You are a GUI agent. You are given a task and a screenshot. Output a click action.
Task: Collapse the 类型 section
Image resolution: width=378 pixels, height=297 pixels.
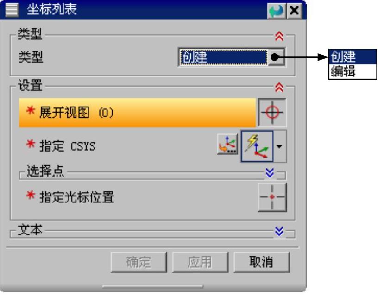(279, 36)
